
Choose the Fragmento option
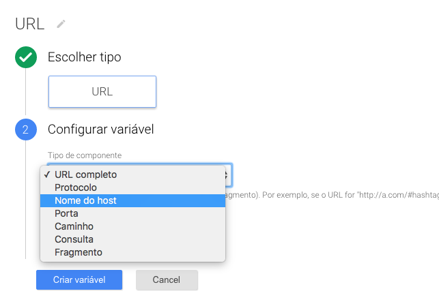click(78, 252)
